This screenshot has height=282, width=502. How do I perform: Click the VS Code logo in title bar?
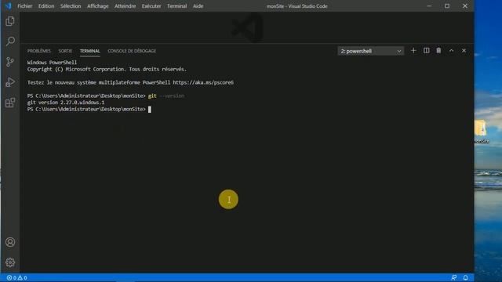pos(8,5)
